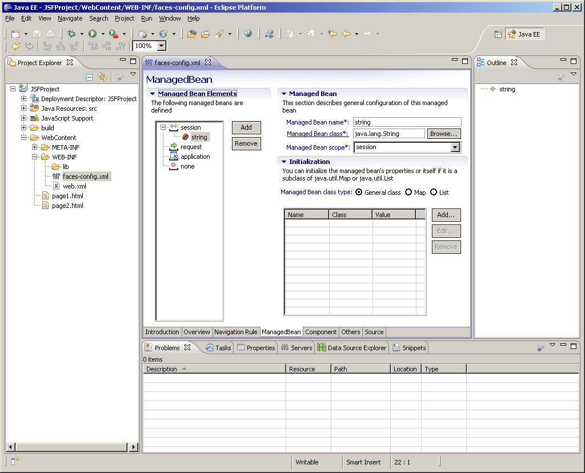Click the Open Perspective icon near Java EE

tap(498, 34)
